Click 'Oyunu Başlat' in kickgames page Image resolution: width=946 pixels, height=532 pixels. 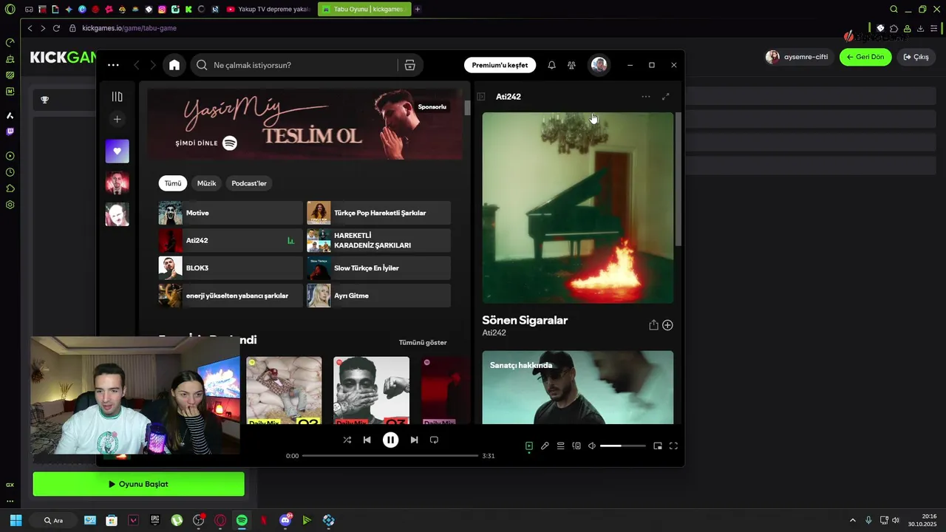(x=138, y=484)
